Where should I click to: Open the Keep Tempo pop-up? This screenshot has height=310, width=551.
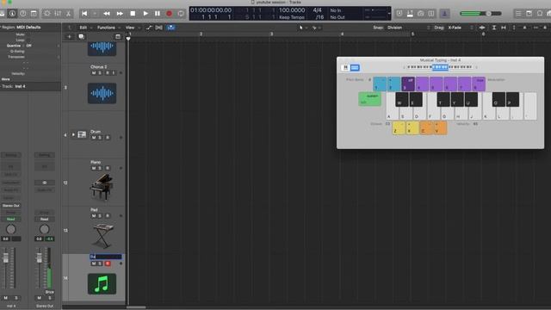coord(292,17)
